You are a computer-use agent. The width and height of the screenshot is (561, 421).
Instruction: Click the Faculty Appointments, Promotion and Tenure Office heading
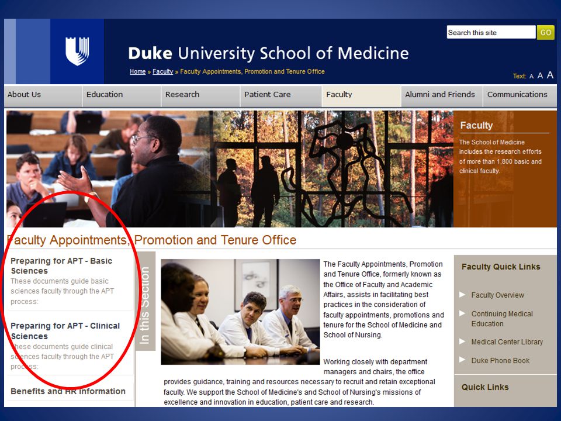point(152,240)
